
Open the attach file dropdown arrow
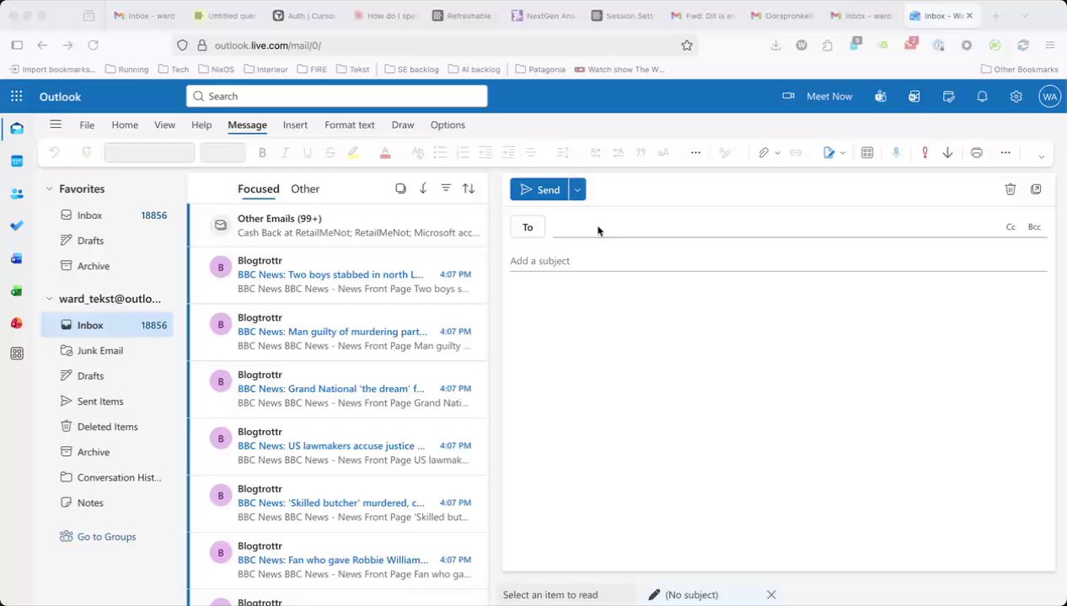click(x=777, y=152)
